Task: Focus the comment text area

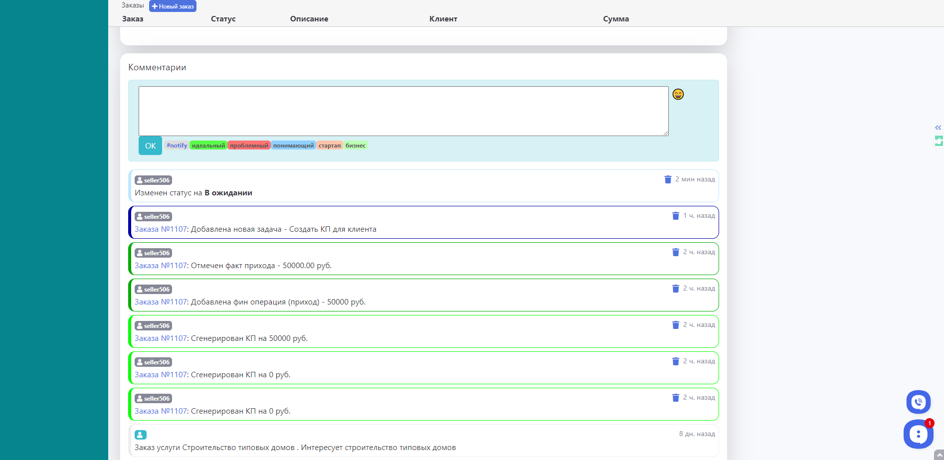Action: [403, 111]
